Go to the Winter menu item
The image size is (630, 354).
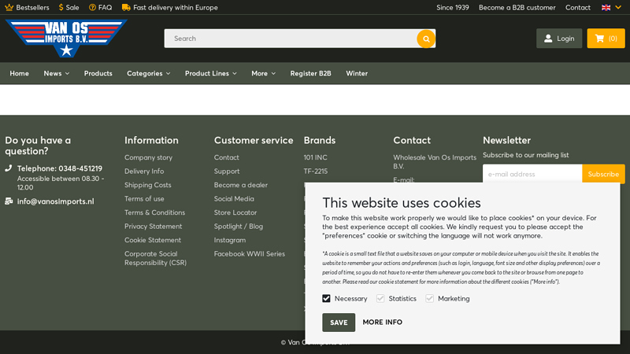click(x=357, y=73)
